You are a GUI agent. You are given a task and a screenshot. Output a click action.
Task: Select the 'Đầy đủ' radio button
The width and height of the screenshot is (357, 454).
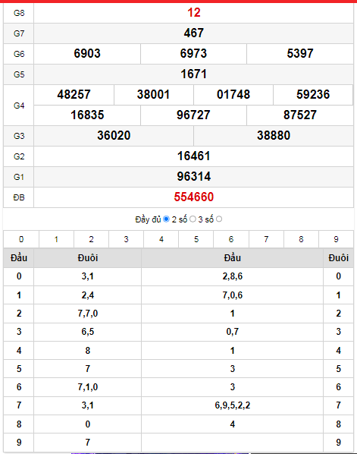pos(166,219)
